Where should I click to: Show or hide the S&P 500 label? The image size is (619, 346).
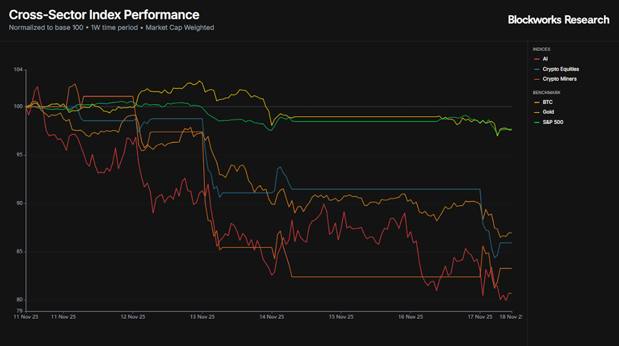coord(553,122)
